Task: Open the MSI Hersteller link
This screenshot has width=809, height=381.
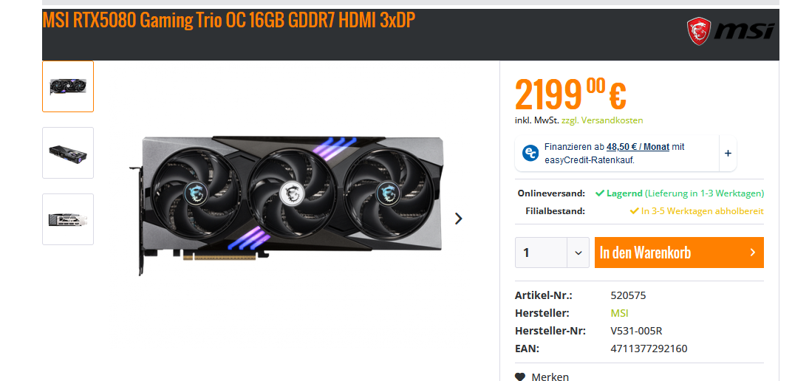Action: 619,313
